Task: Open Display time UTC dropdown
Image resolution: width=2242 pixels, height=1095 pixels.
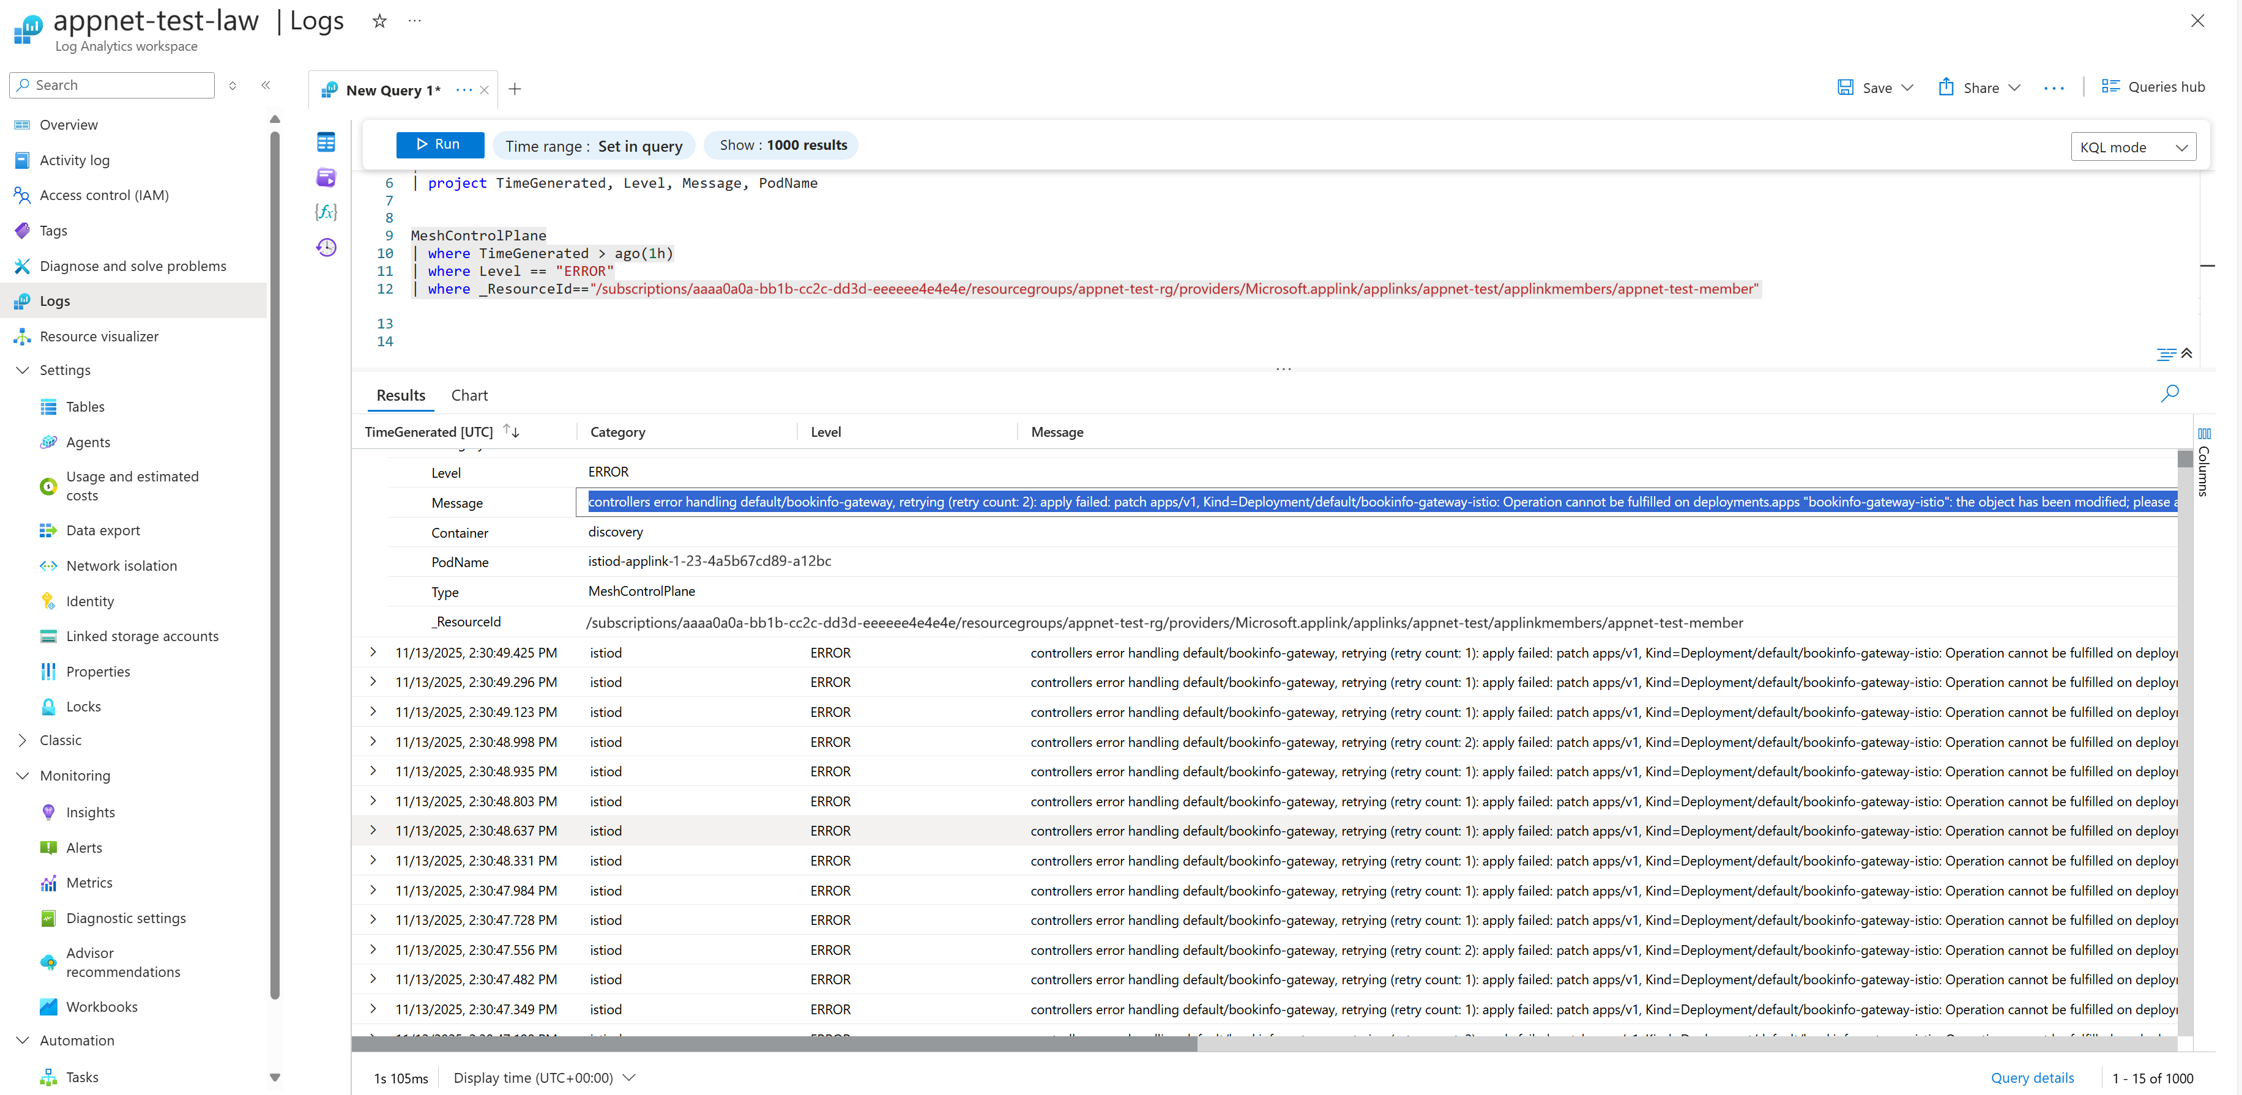Action: click(543, 1078)
